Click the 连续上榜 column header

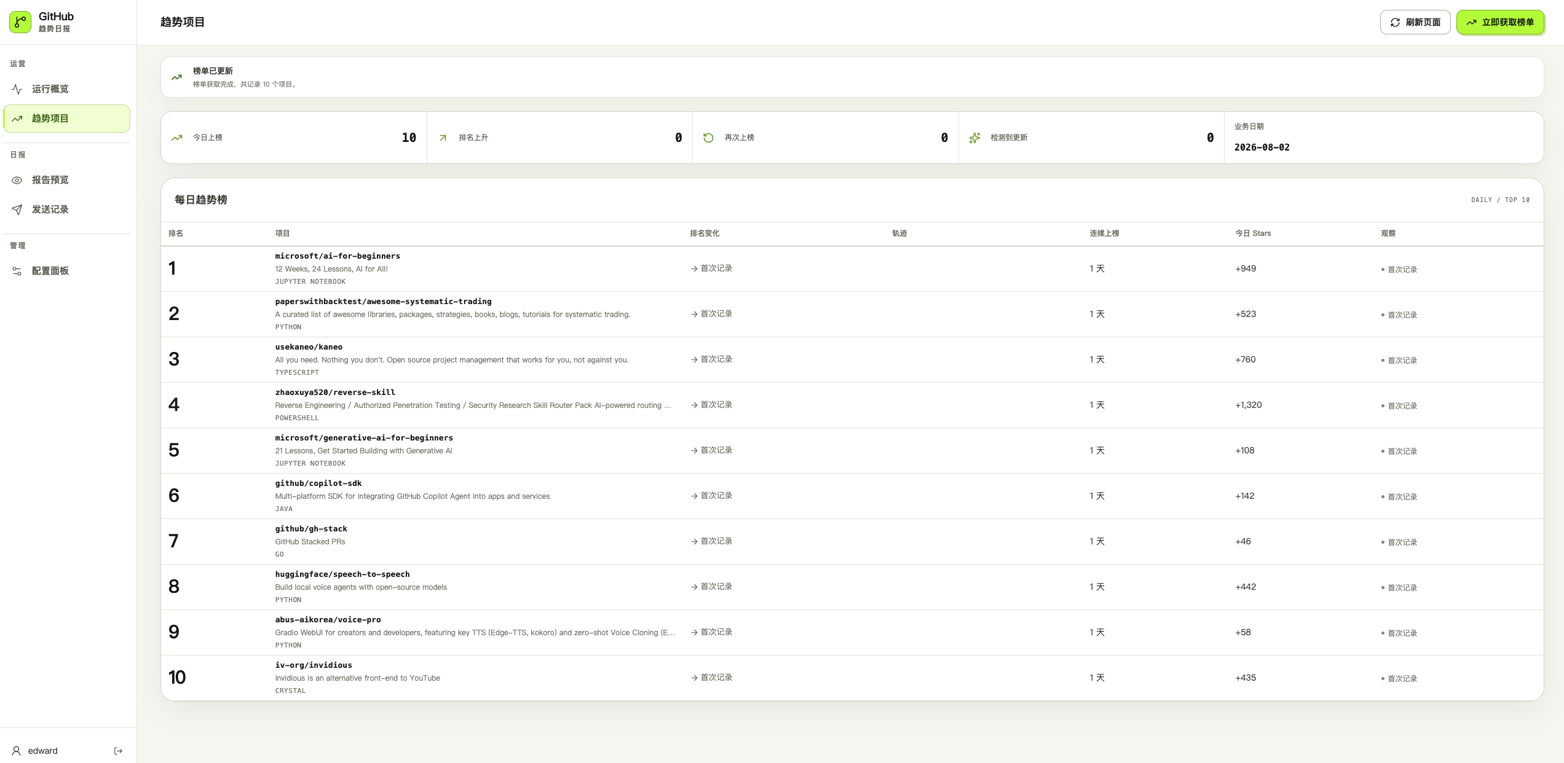click(1104, 233)
